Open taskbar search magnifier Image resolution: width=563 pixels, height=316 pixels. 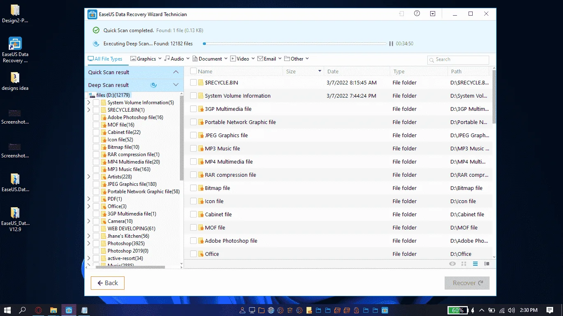pyautogui.click(x=23, y=310)
